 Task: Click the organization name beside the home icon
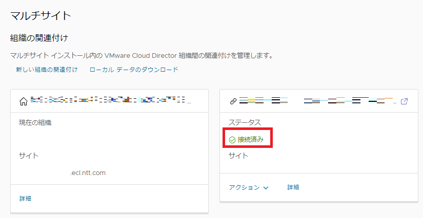[x=110, y=101]
